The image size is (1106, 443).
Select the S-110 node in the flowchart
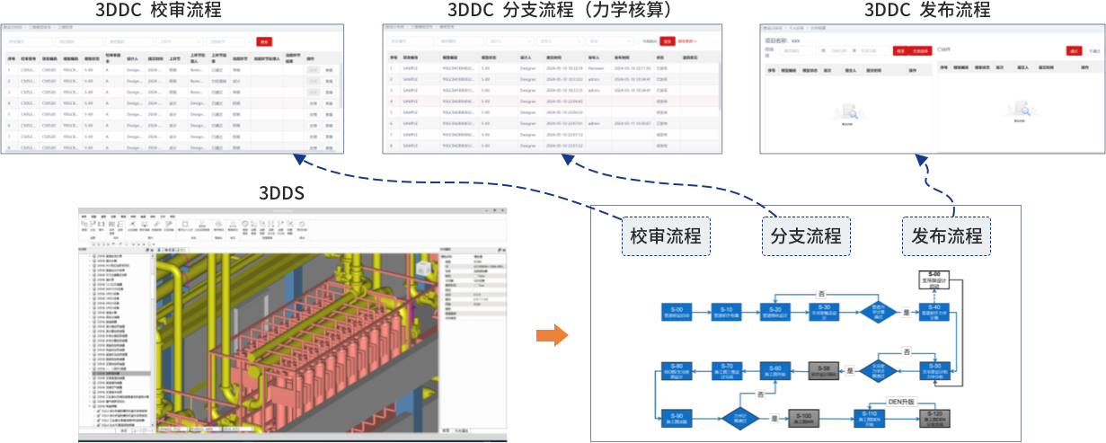[869, 418]
